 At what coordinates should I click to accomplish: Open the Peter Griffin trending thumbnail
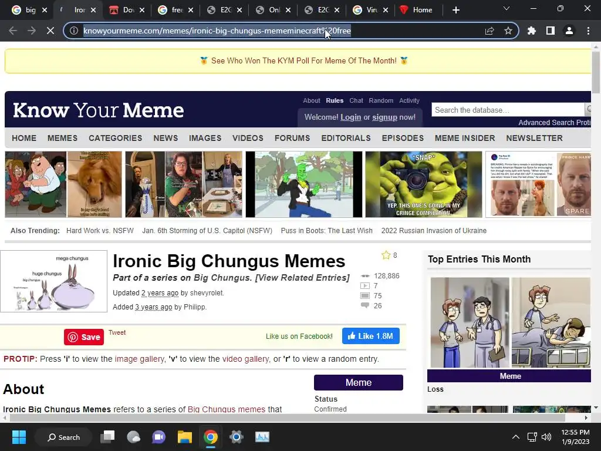63,184
